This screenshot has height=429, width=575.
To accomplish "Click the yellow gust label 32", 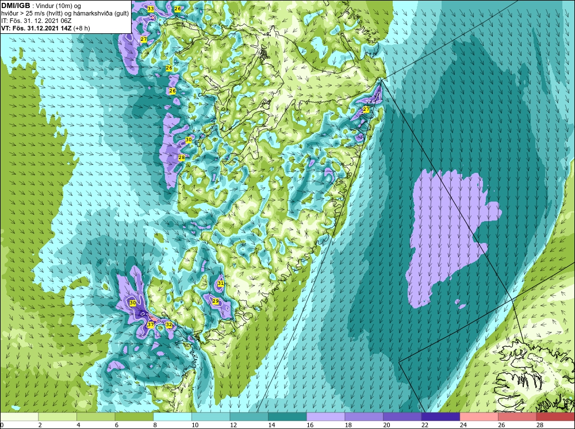I will pos(168,324).
